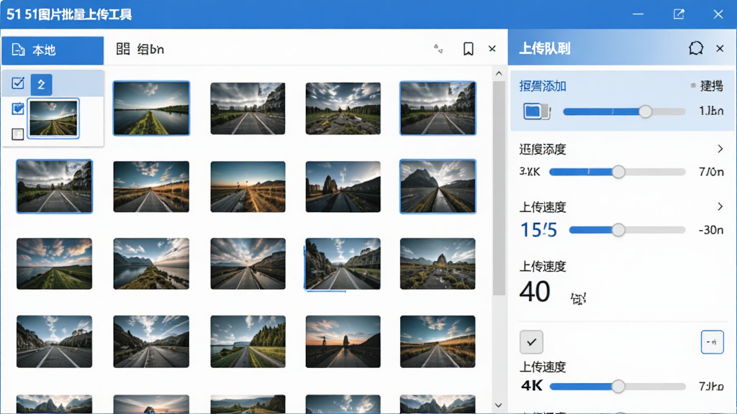737x414 pixels.
Task: Click the small outlined button opposite the checkmark
Action: tap(712, 341)
